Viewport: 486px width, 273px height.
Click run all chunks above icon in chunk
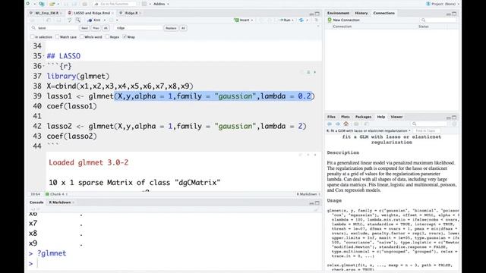308,72
